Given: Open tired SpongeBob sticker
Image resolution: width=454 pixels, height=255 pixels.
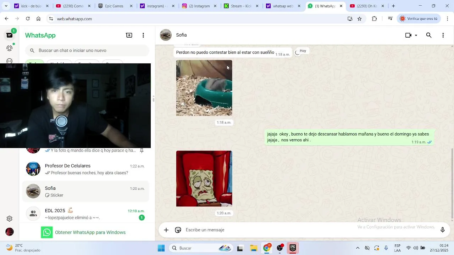Looking at the screenshot, I should [204, 178].
